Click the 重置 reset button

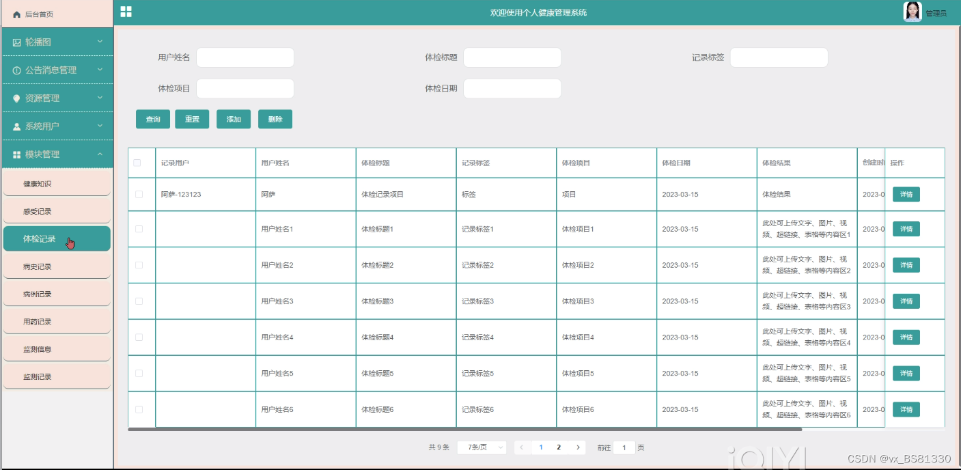click(x=192, y=119)
